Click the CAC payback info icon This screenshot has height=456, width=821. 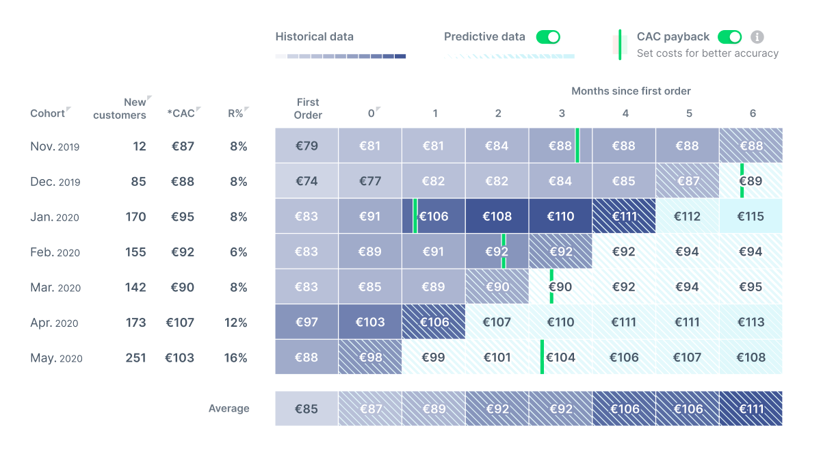coord(757,37)
